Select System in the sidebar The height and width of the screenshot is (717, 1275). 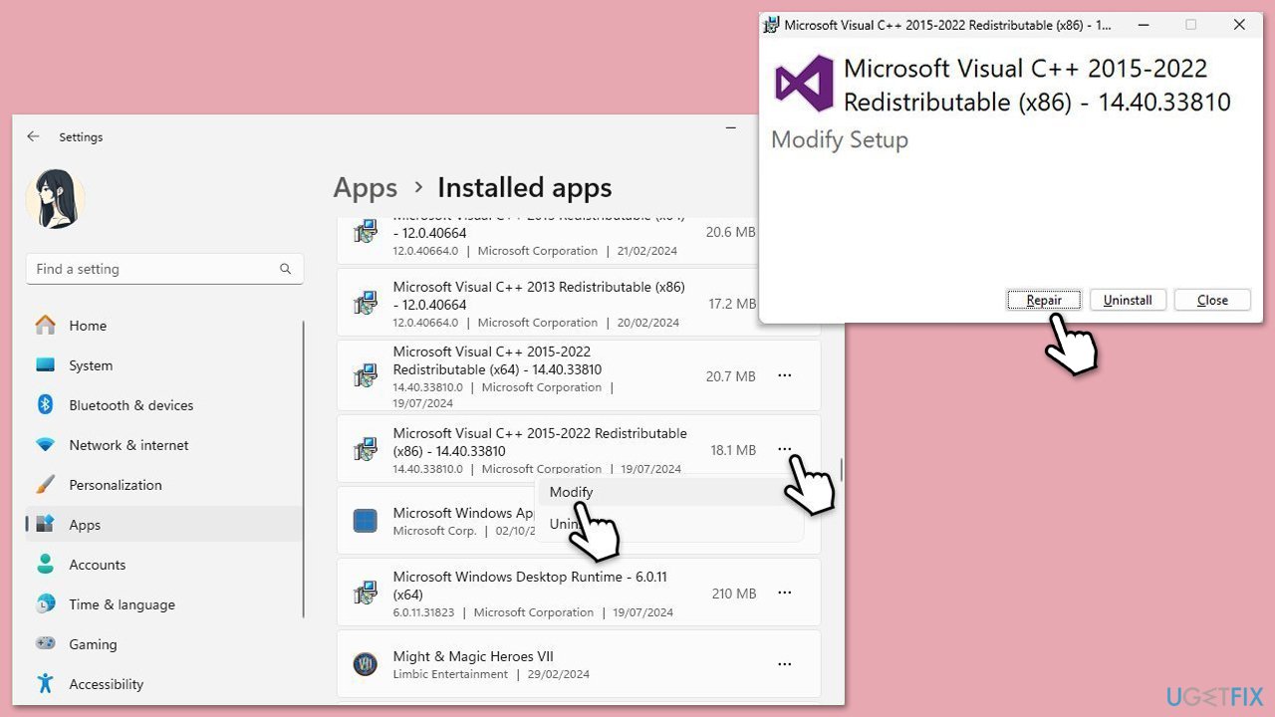tap(91, 364)
